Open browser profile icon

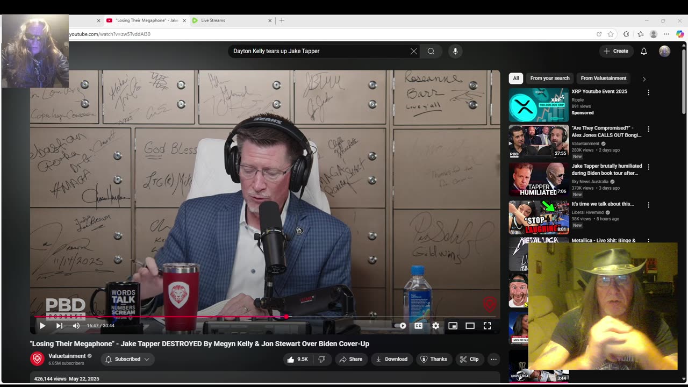pyautogui.click(x=654, y=34)
